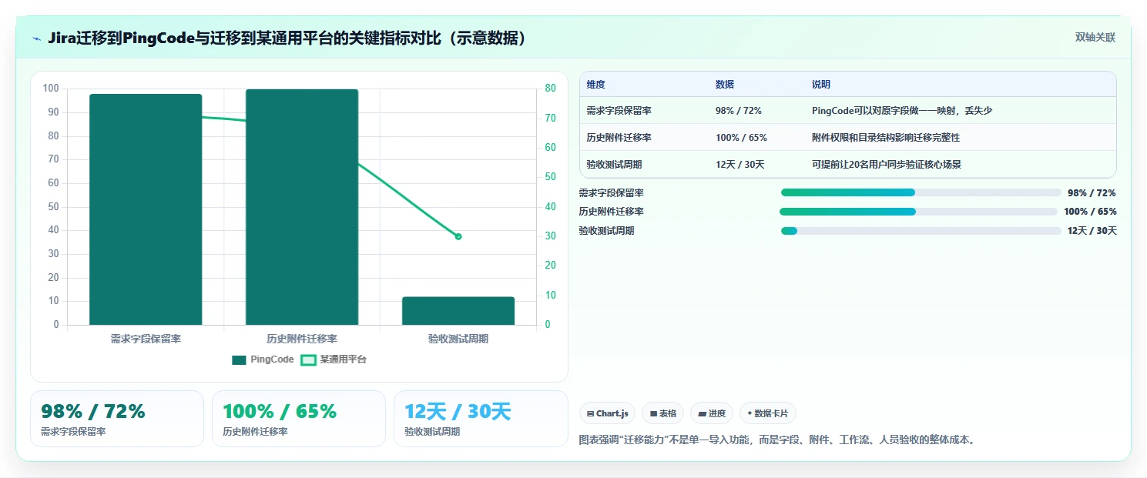Click the icon in the 表格 tag
This screenshot has height=478, width=1147.
click(653, 413)
